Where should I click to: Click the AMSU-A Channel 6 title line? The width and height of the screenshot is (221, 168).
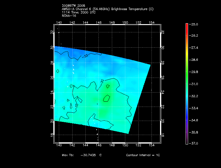[x=107, y=9]
